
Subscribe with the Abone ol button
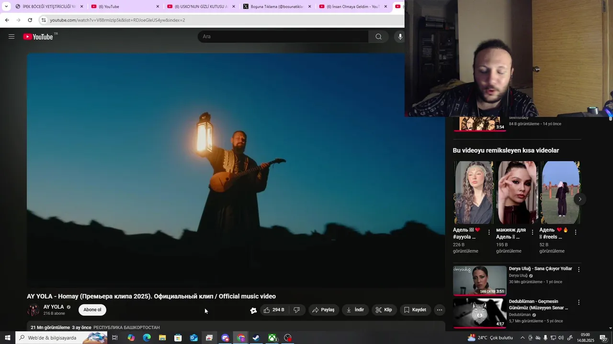tap(92, 310)
